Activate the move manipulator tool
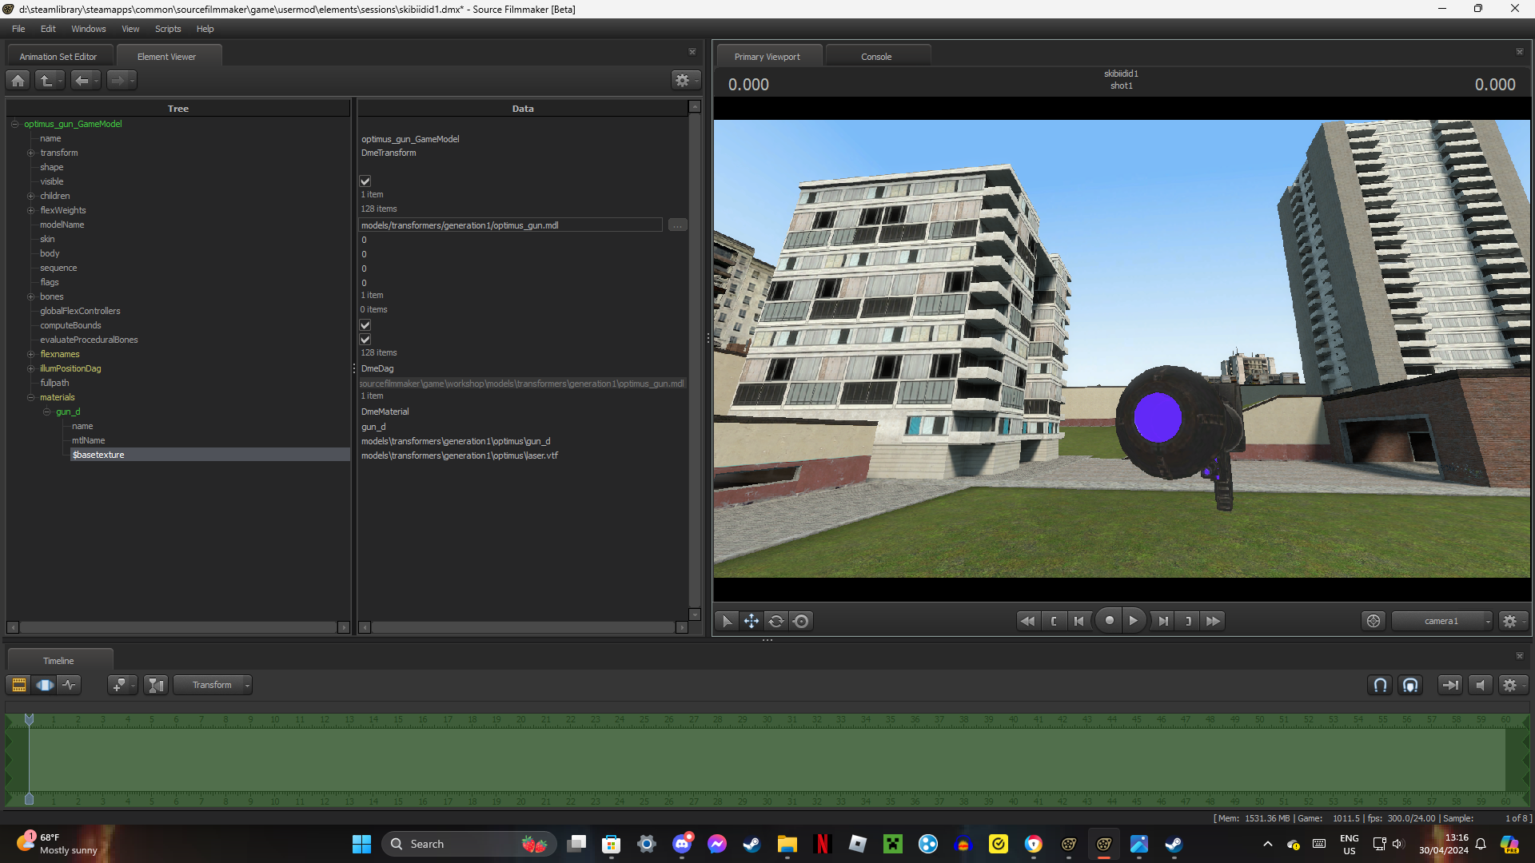 [752, 621]
